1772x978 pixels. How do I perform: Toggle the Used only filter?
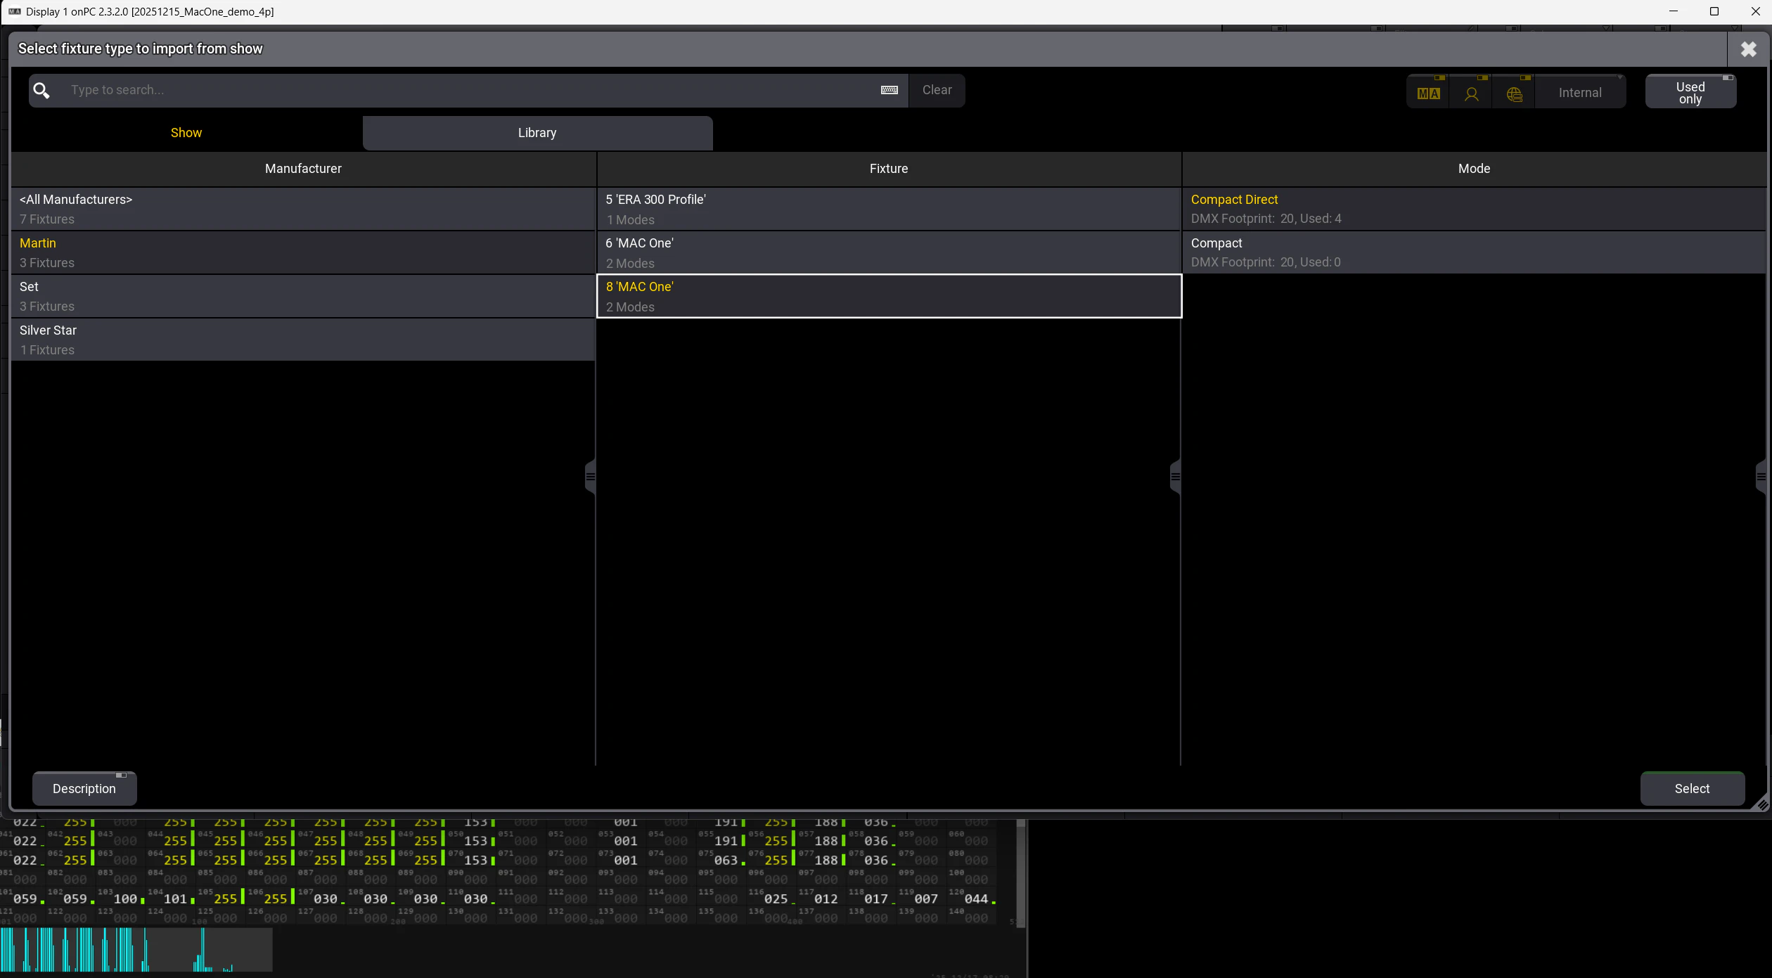pyautogui.click(x=1690, y=92)
